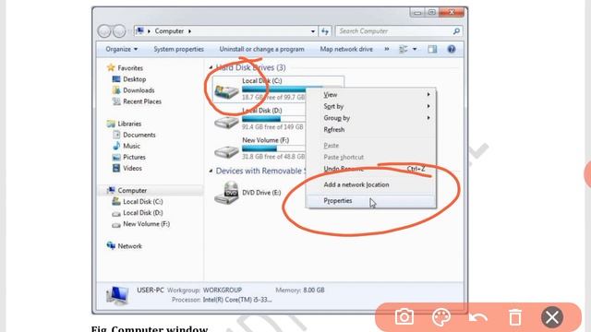Click the USER-PC computer icon in details pane
The height and width of the screenshot is (332, 591).
coord(117,295)
